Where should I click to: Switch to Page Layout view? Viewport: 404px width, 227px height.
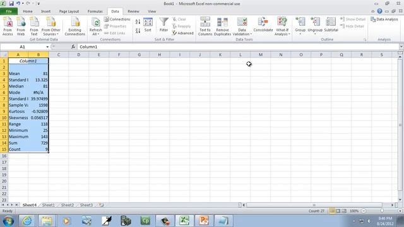338,211
